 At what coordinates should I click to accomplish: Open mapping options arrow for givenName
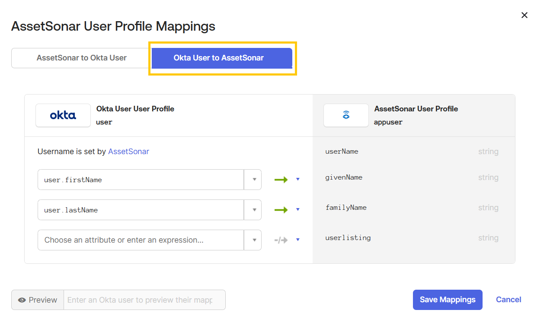(298, 180)
